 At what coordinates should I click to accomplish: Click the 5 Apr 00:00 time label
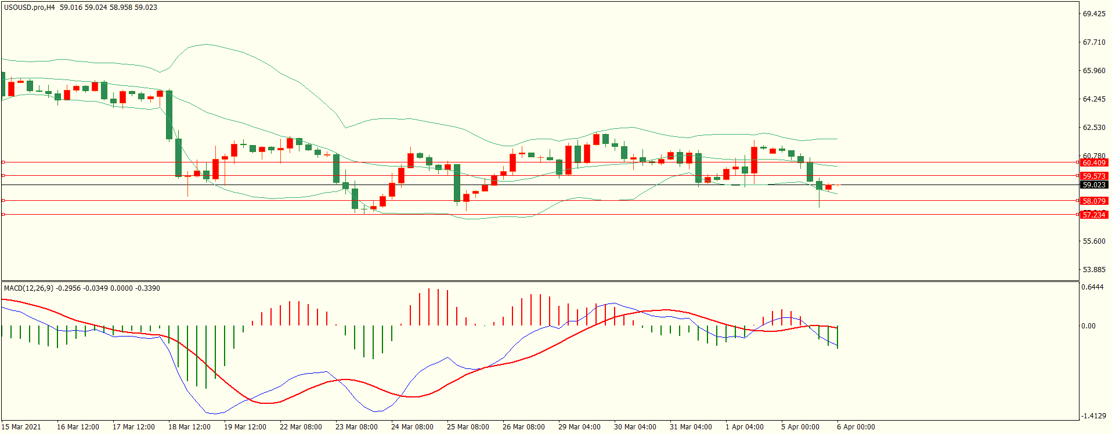coord(800,427)
